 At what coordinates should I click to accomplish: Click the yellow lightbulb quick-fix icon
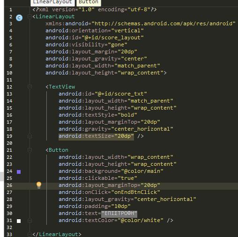click(x=39, y=185)
